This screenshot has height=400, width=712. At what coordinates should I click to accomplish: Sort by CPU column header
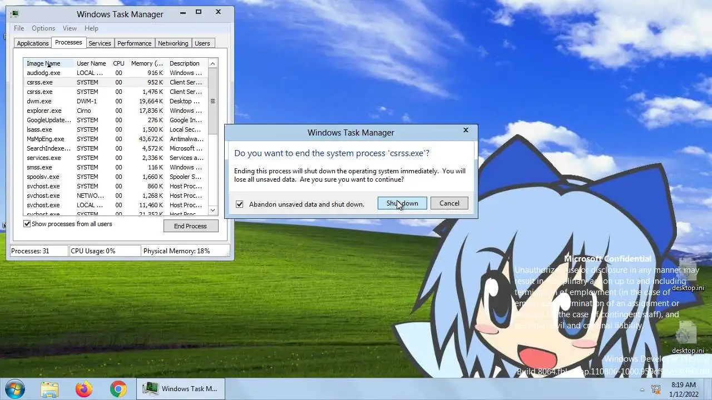pos(118,63)
